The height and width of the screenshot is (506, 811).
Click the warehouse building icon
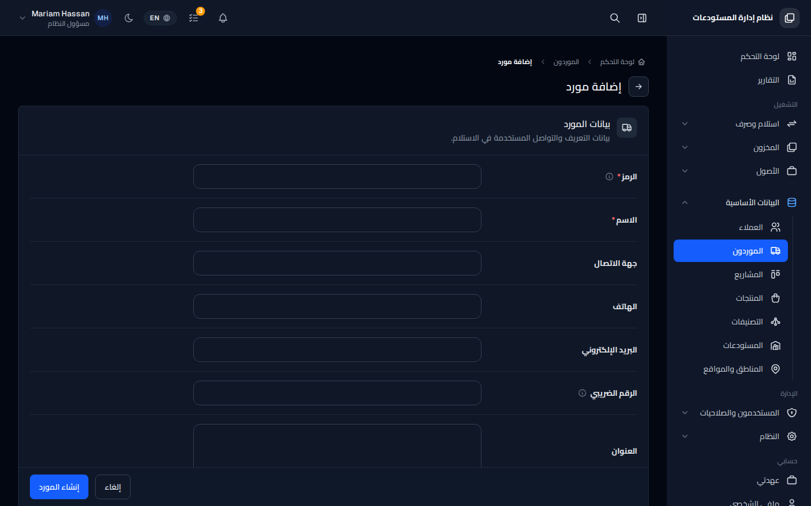(x=776, y=345)
